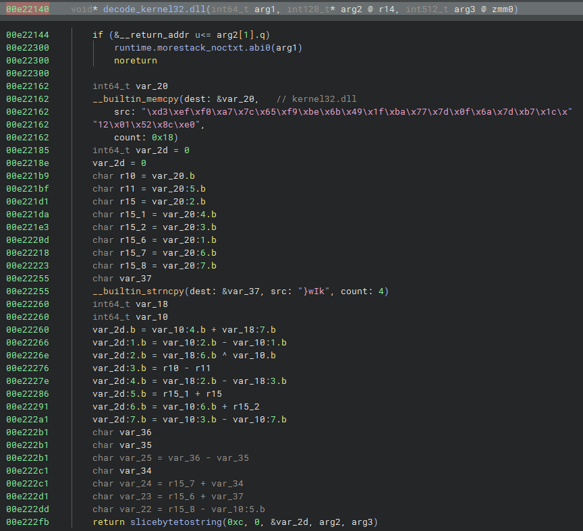Click var_18:6.b in the XOR expression
Image resolution: width=583 pixels, height=531 pixels.
pyautogui.click(x=189, y=356)
